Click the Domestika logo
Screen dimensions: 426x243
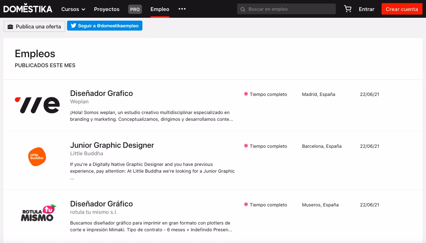pos(28,9)
